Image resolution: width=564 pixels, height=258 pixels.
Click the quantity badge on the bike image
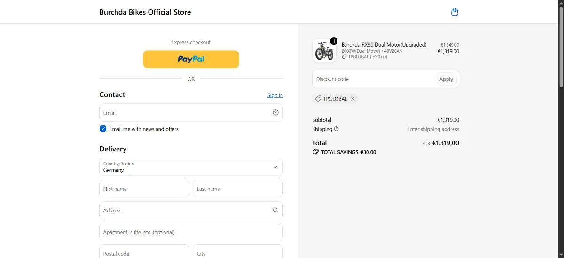(334, 41)
